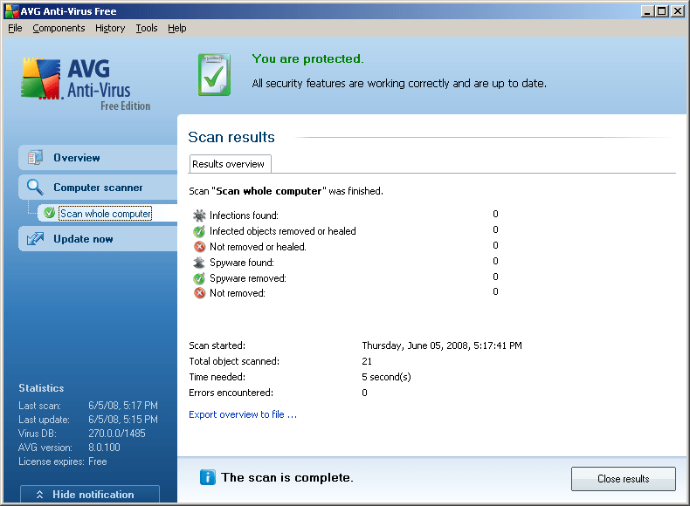Click the License expires Free value

coord(98,462)
